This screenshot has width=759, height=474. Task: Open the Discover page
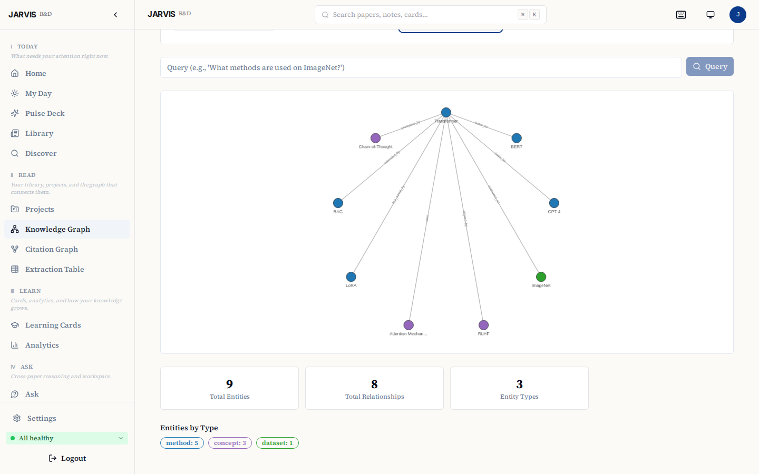pos(67,153)
